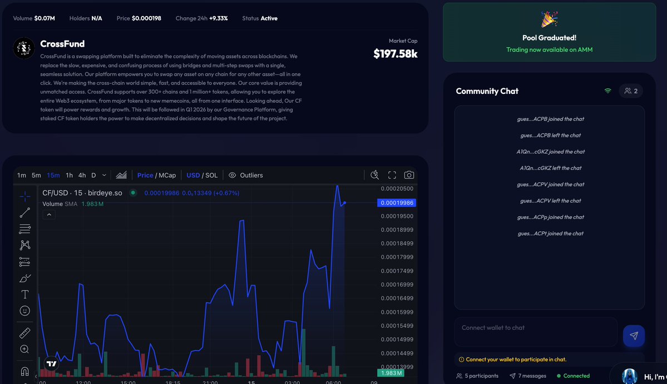Click 'gues...ACPt joined the chat' message
Viewport: 667px width, 384px height.
point(550,233)
